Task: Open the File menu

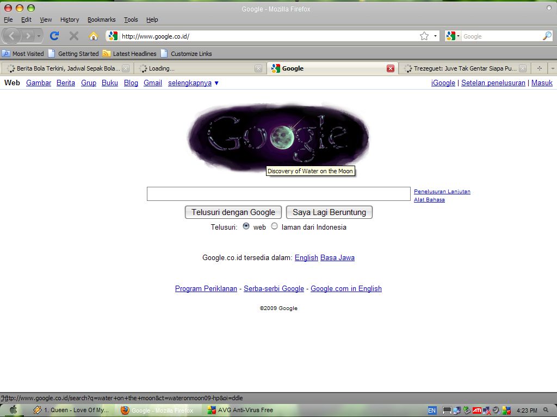Action: pyautogui.click(x=8, y=20)
